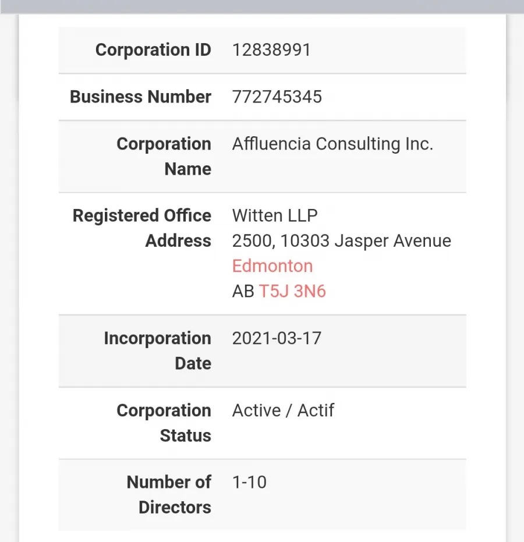524x542 pixels.
Task: Click the gray header bar at top
Action: (x=262, y=6)
